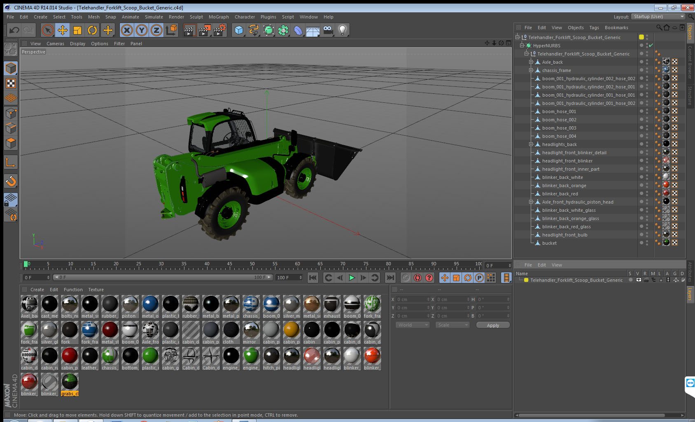The image size is (695, 422).
Task: Select the grabs_cl material swatch
Action: (70, 384)
